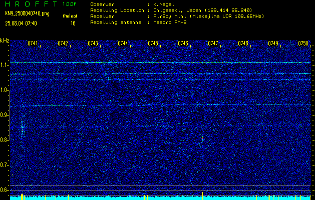The image size is (315, 200).
Task: Select the version number 1.0.0f
Action: [x=69, y=4]
